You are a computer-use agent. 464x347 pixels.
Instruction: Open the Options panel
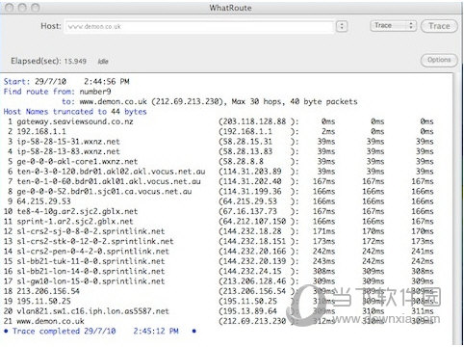pos(439,60)
